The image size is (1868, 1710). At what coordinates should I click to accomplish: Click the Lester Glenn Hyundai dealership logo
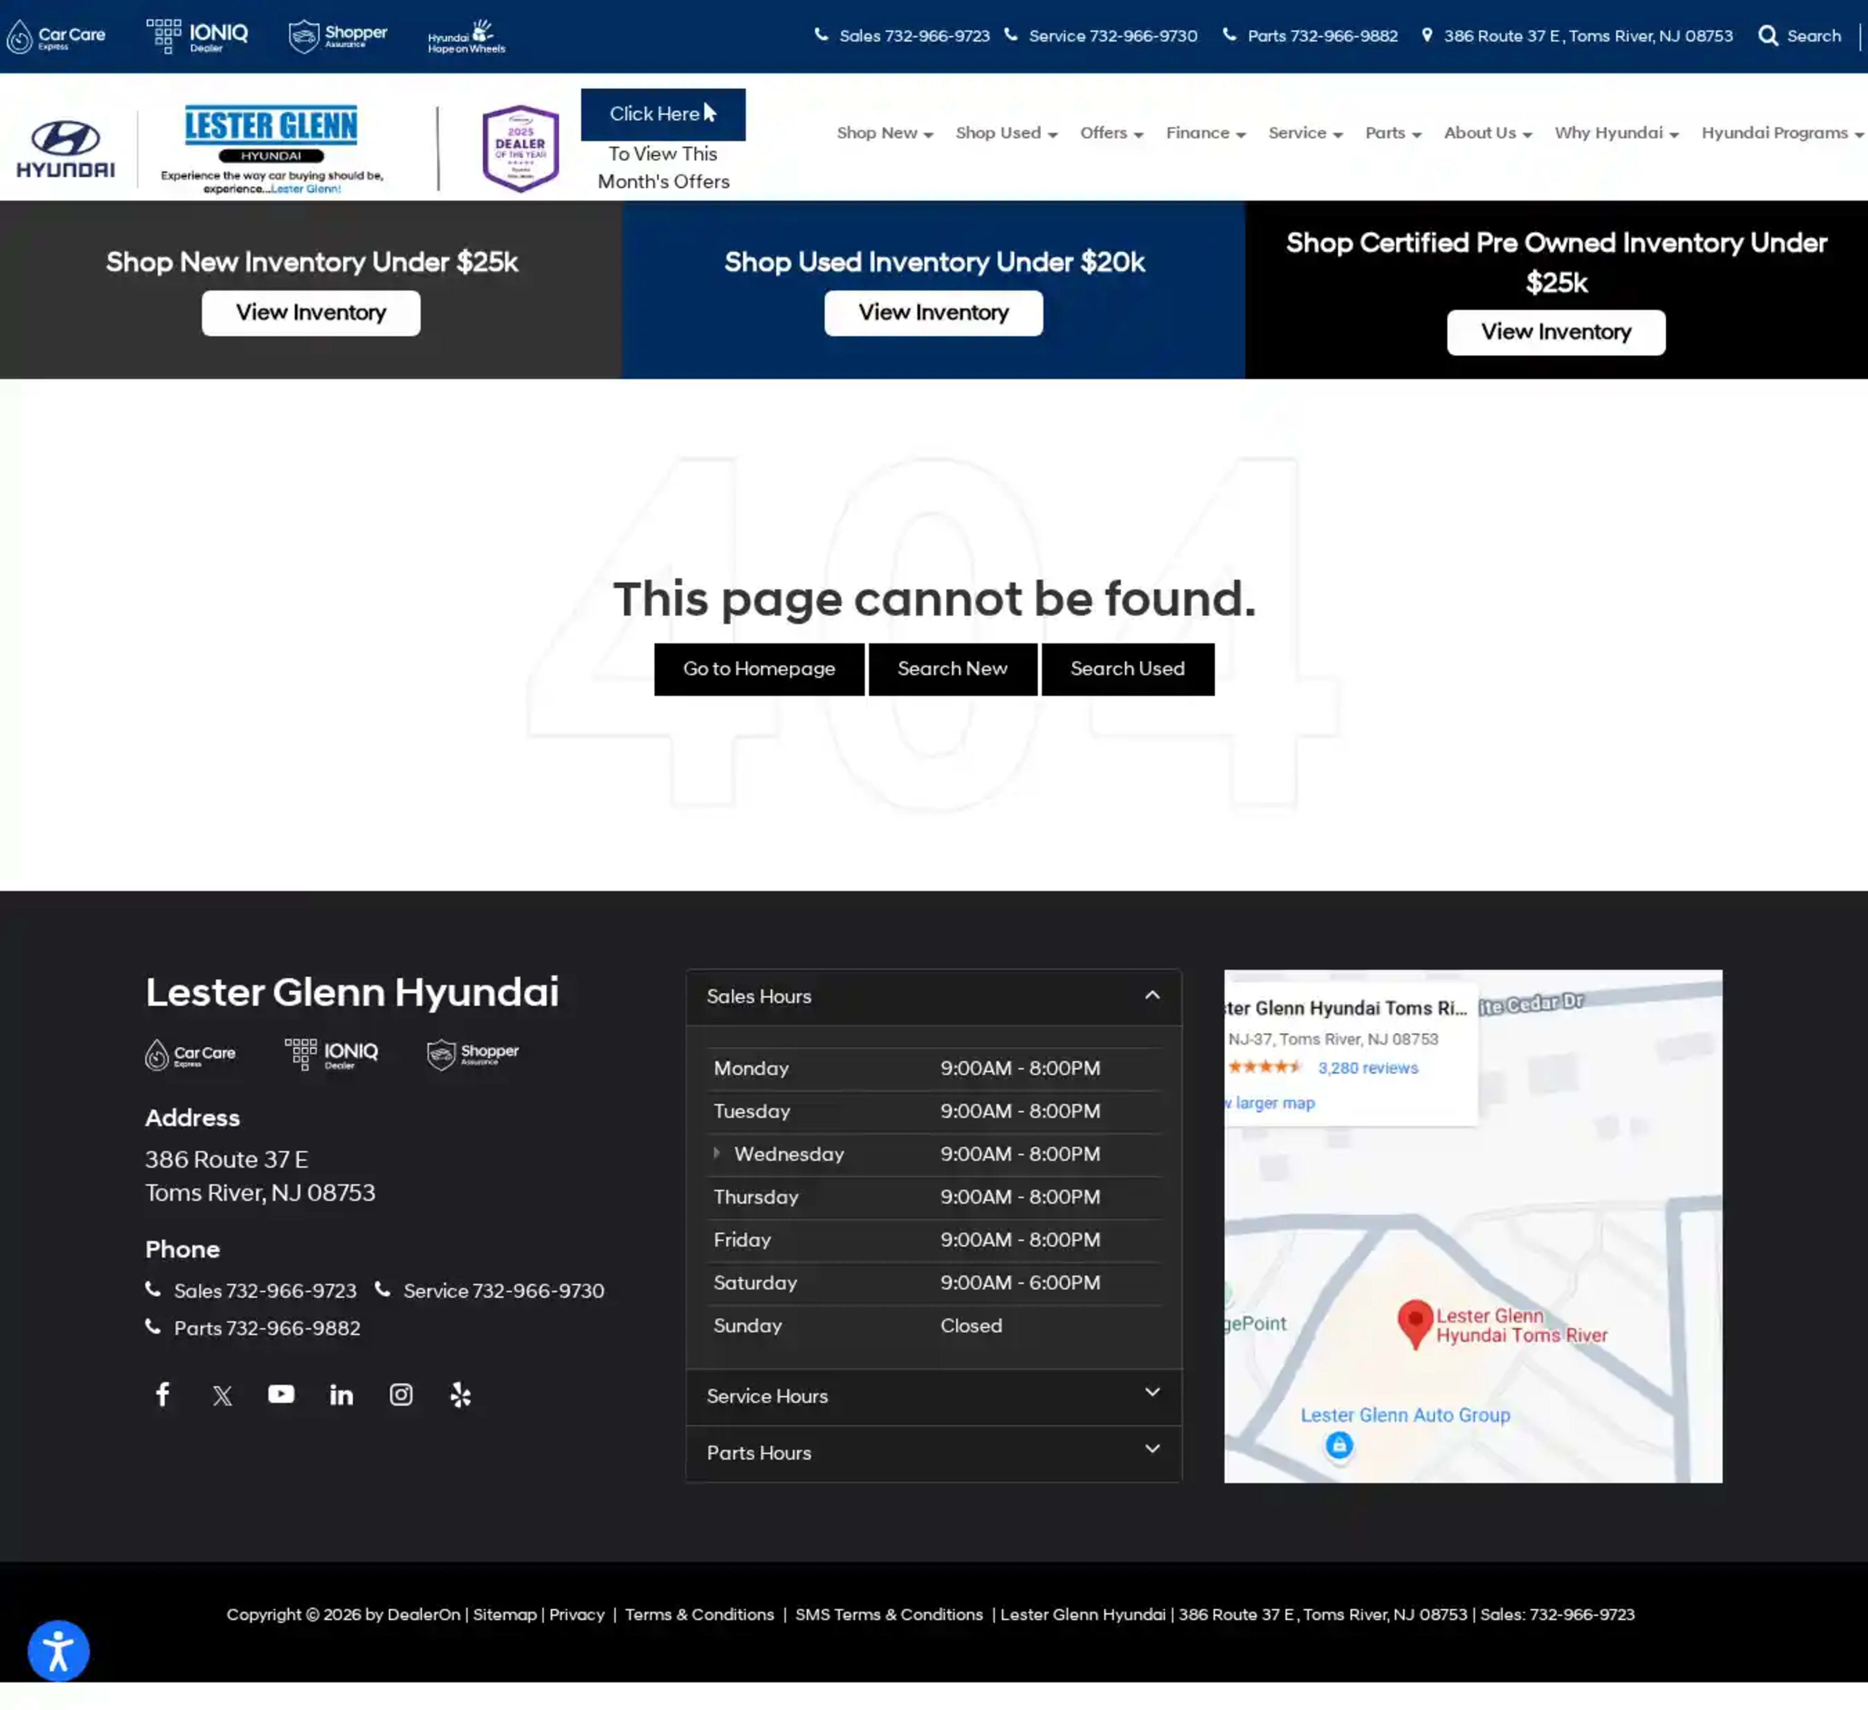[270, 148]
